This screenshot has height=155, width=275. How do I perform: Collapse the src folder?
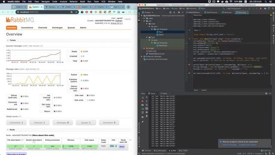tap(144, 21)
